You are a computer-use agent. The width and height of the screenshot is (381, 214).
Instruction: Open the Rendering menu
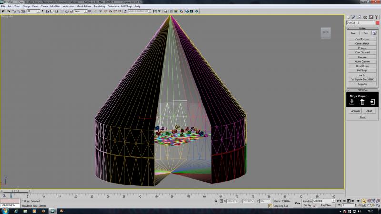tap(99, 6)
